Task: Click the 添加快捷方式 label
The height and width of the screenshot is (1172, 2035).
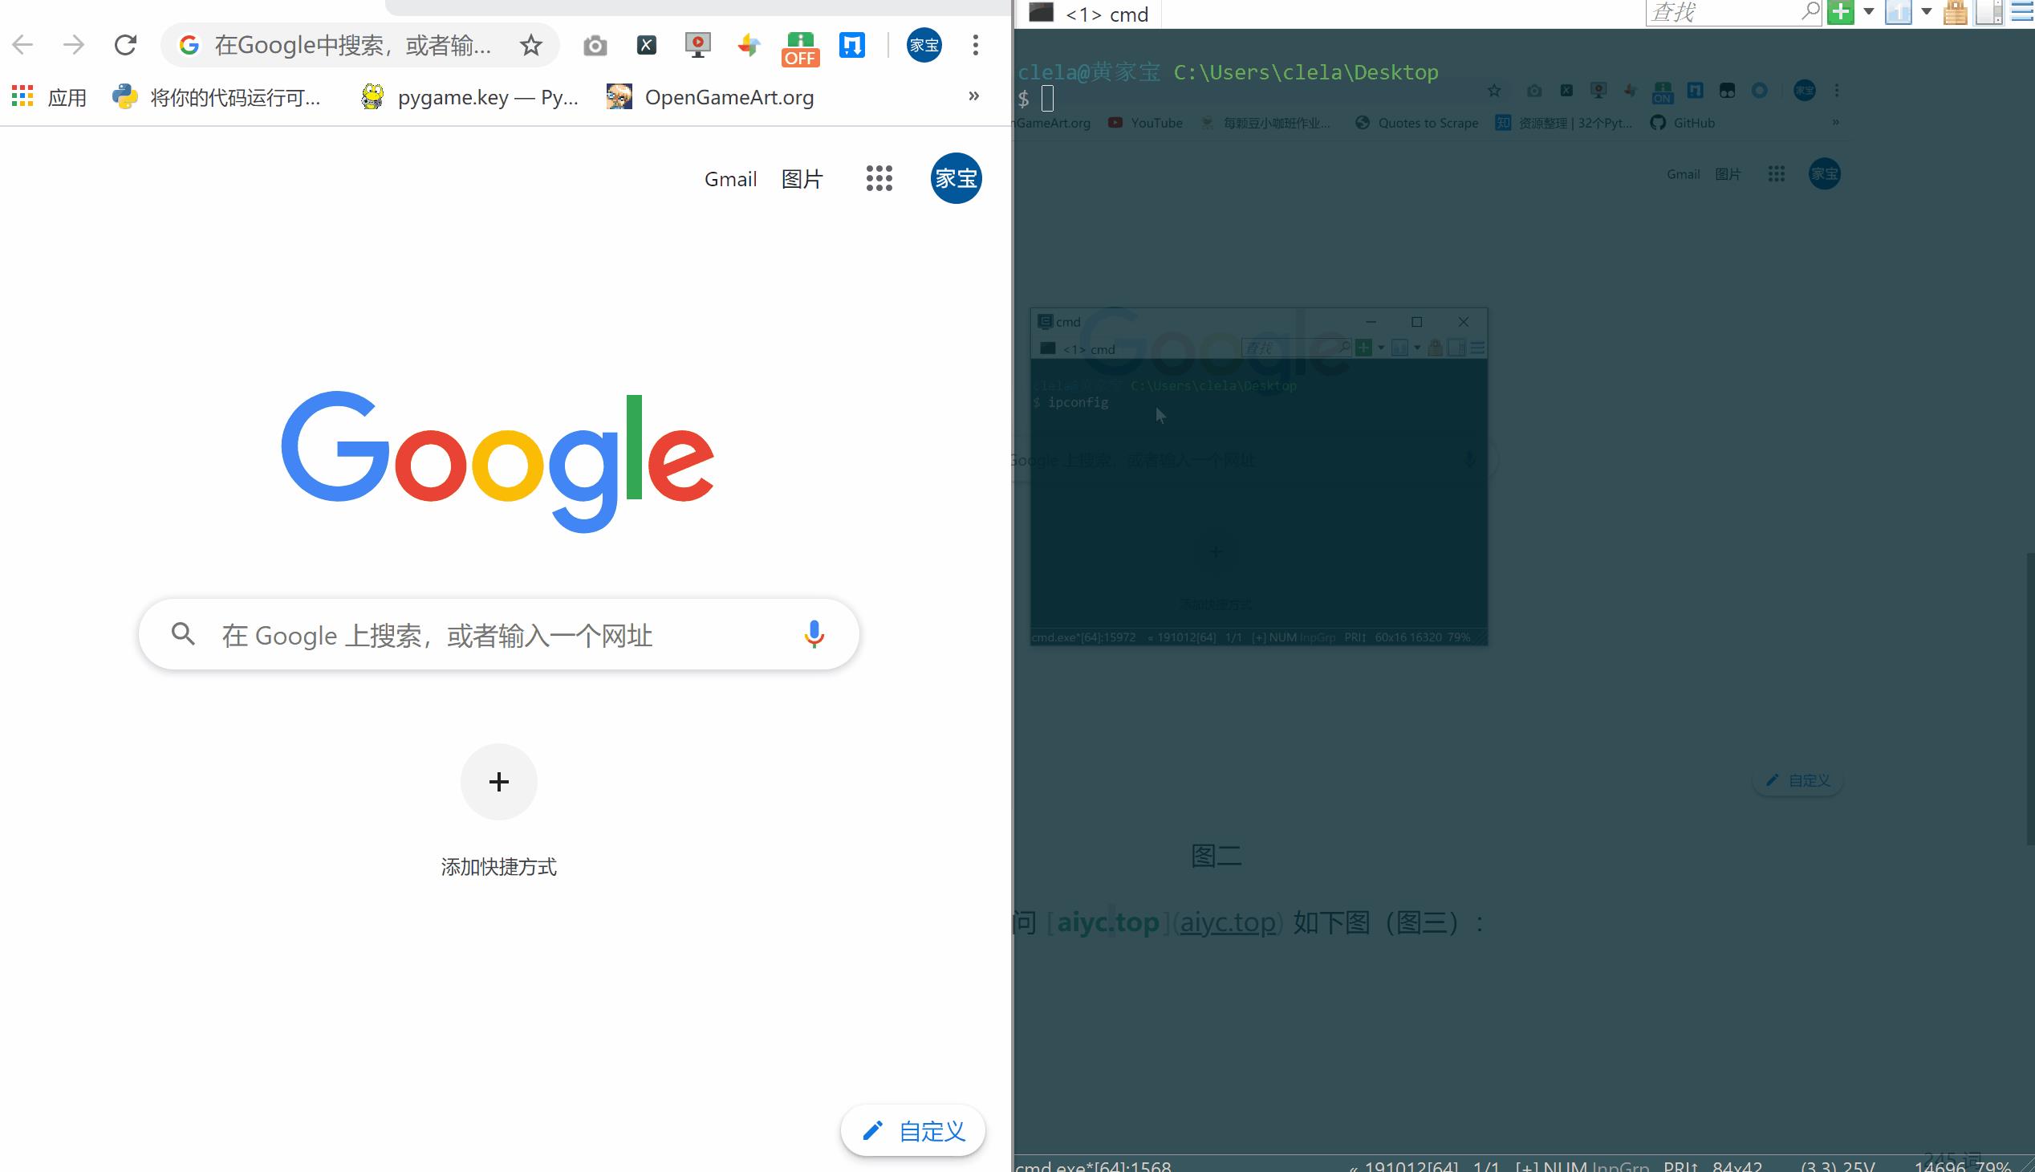Action: click(x=499, y=867)
